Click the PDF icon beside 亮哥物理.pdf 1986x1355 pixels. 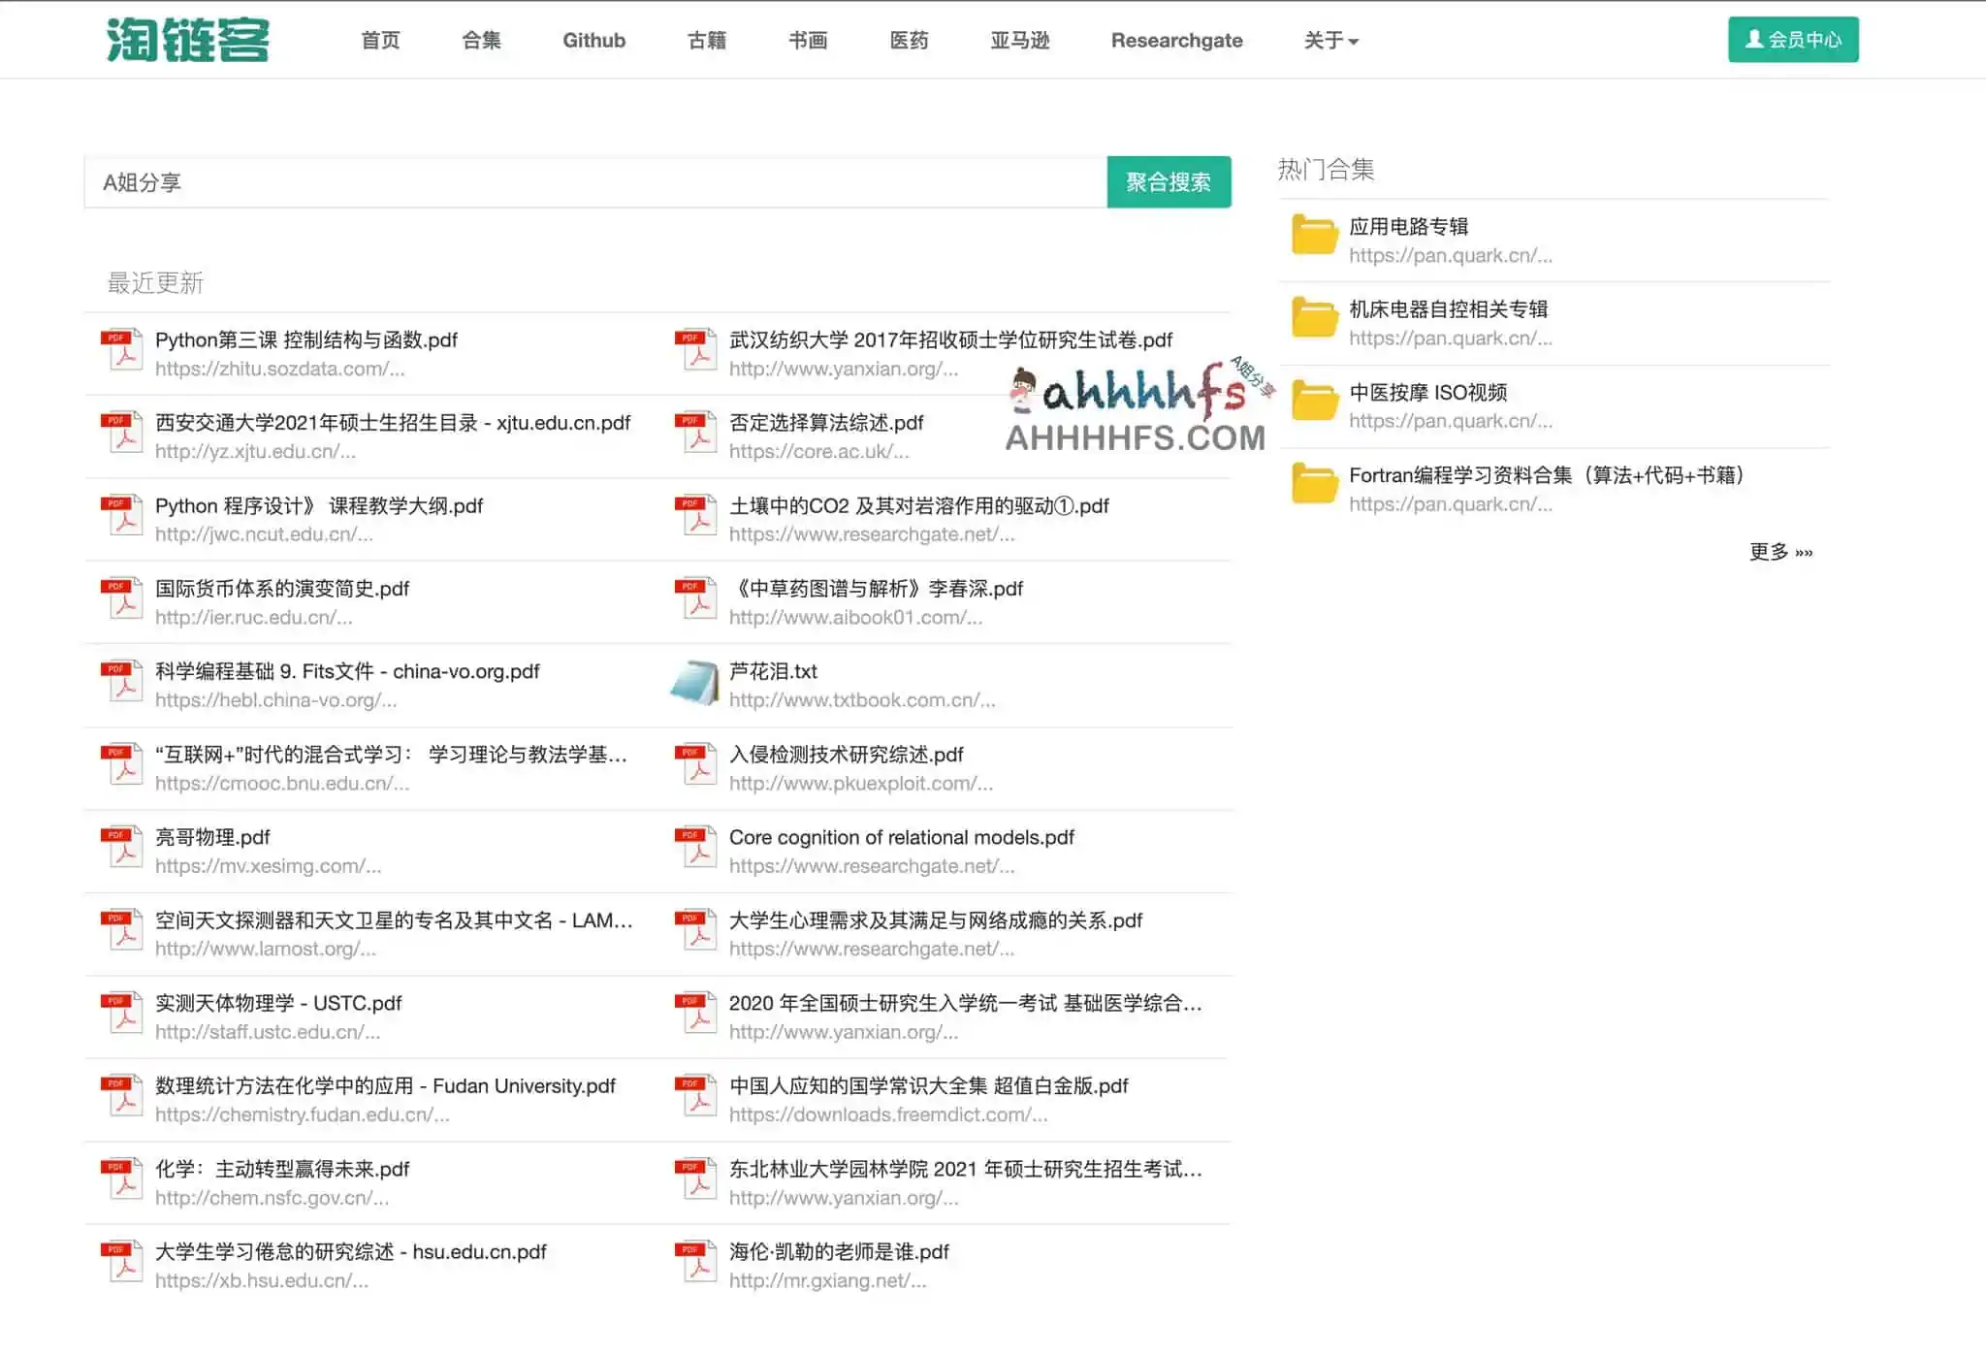120,848
